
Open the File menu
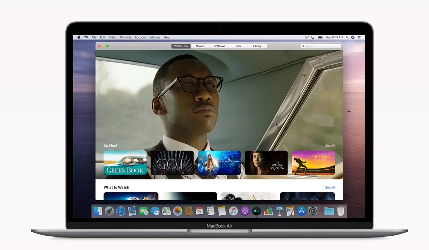(94, 37)
